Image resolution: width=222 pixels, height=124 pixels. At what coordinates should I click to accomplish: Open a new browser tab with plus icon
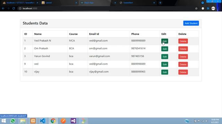(x=160, y=3)
